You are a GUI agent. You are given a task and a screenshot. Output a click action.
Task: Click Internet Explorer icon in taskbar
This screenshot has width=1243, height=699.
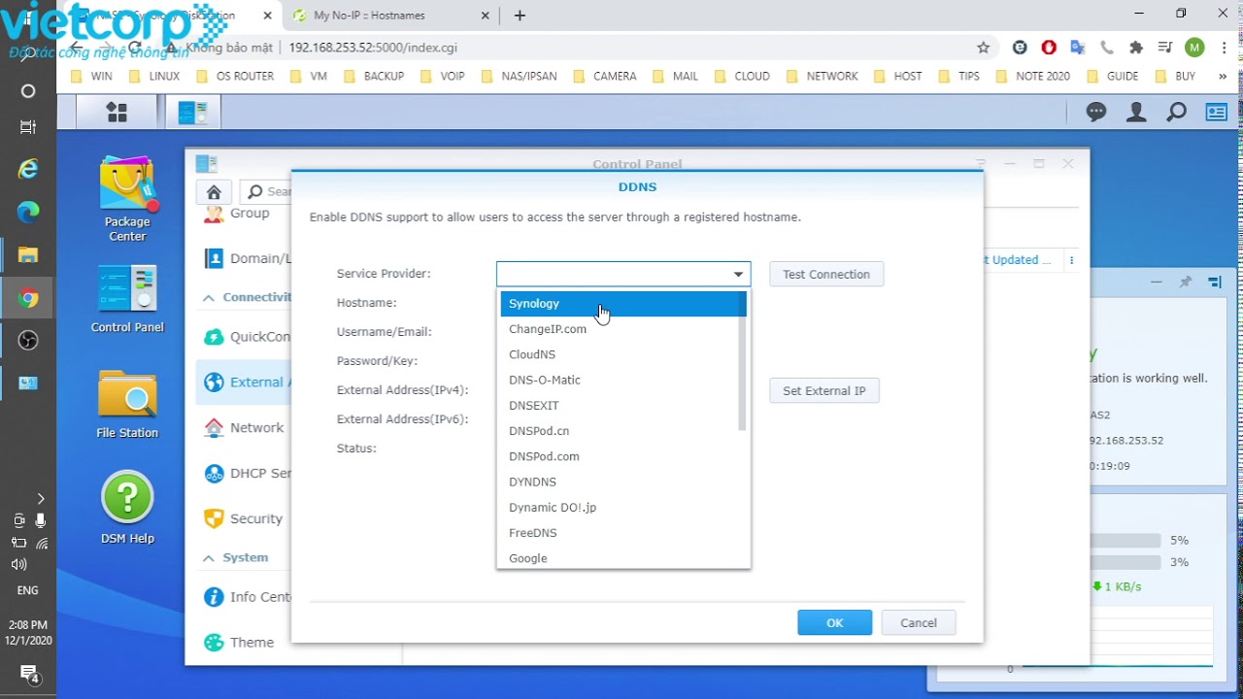(x=28, y=169)
